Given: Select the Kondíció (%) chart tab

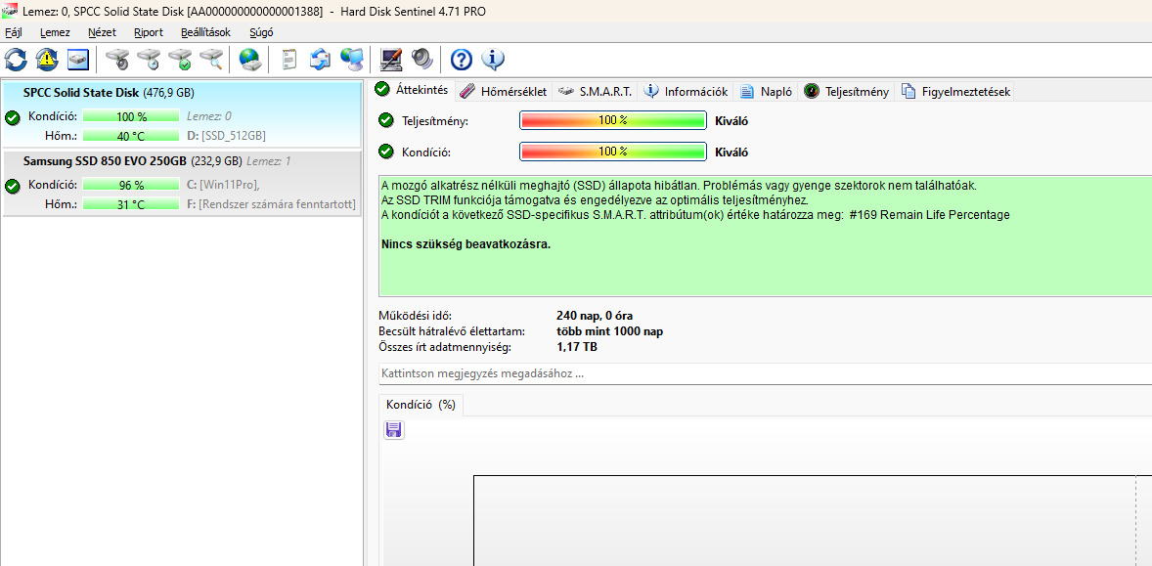Looking at the screenshot, I should [x=421, y=405].
